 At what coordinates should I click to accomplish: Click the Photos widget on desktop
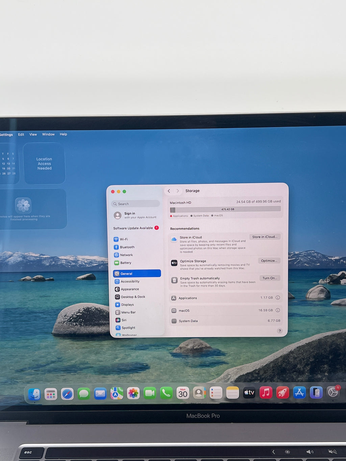pos(33,209)
